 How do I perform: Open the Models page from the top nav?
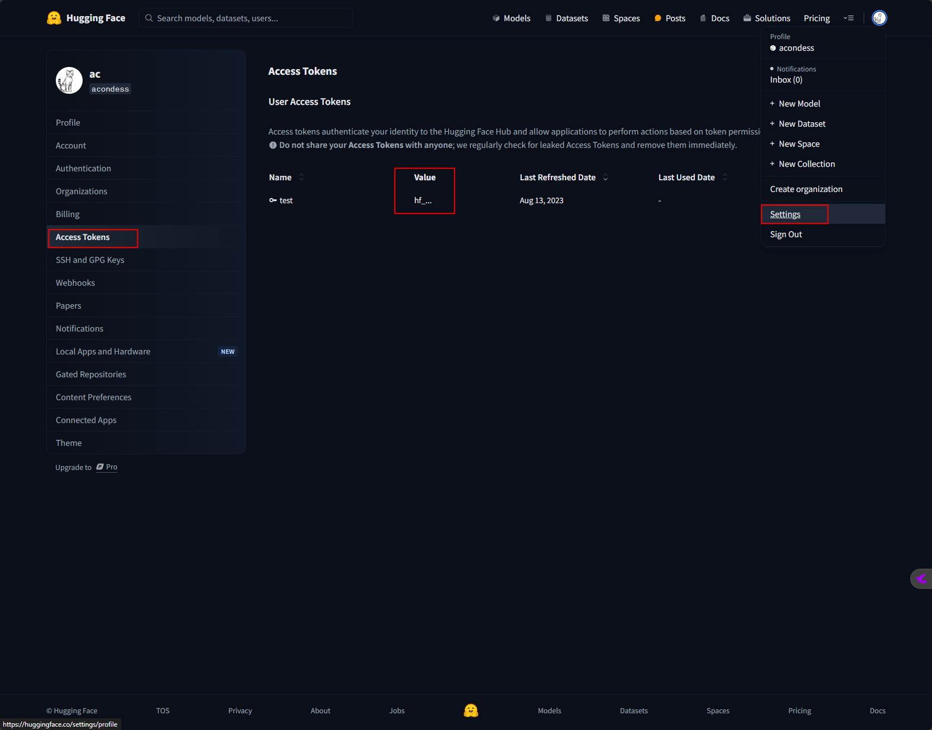tap(511, 18)
